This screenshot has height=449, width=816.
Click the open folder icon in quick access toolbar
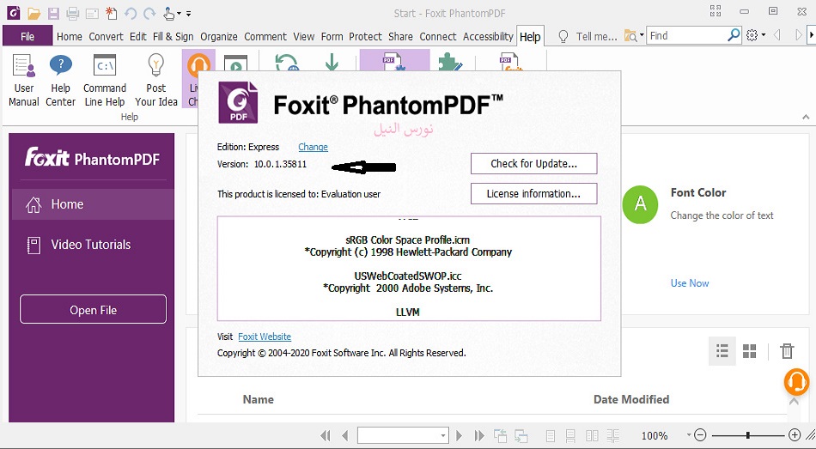pos(34,13)
